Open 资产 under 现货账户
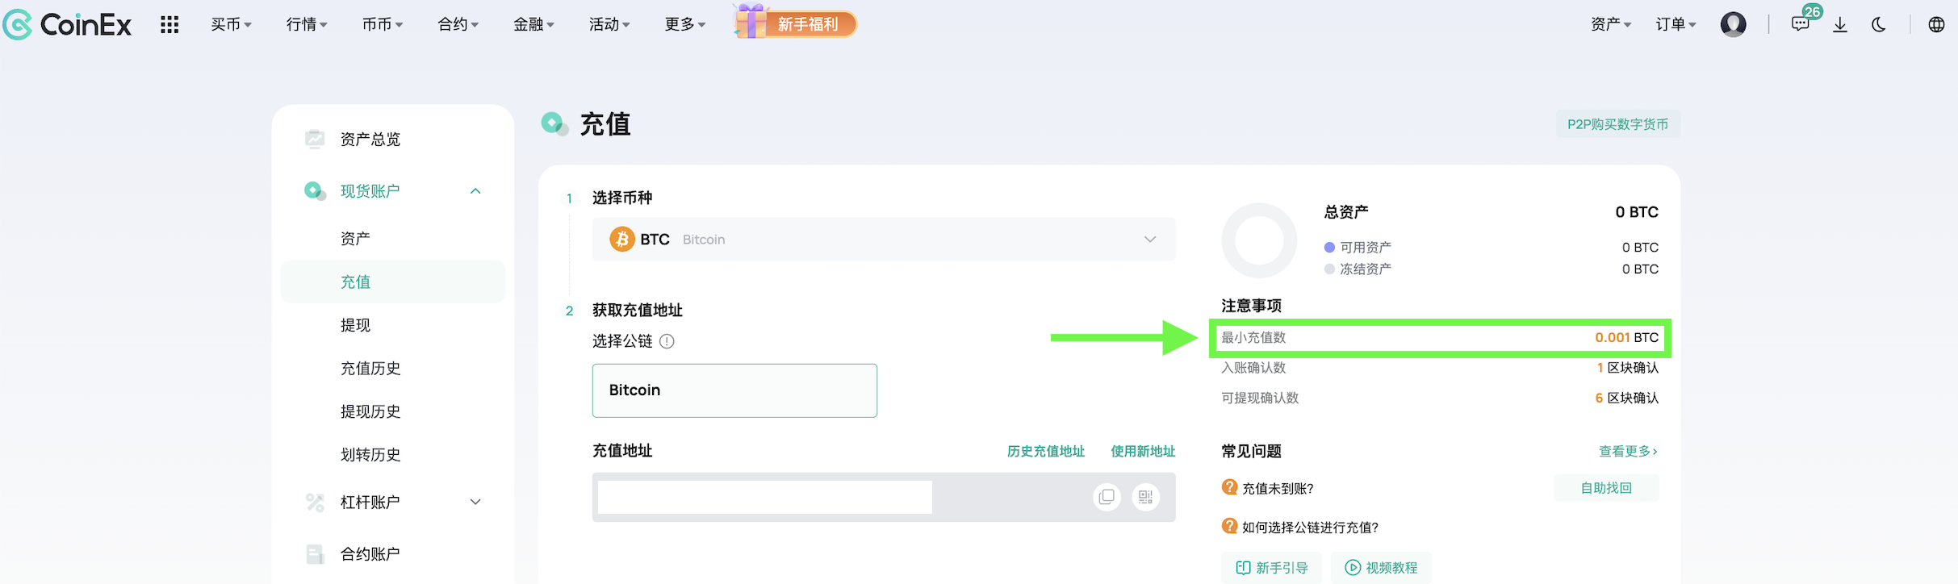Image resolution: width=1958 pixels, height=584 pixels. [x=355, y=239]
